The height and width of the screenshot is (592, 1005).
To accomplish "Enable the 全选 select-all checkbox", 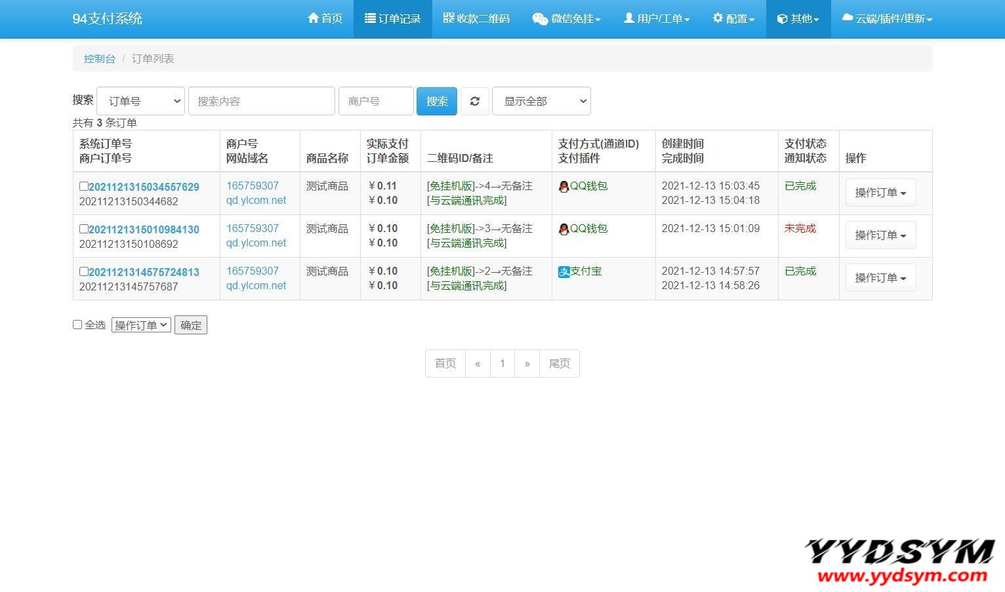I will click(77, 325).
